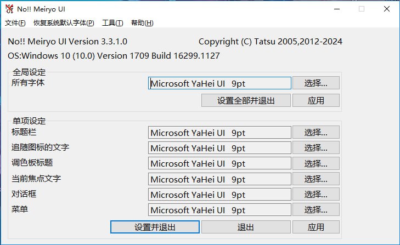Click the 标题栏 font field
The height and width of the screenshot is (245, 400).
point(219,133)
